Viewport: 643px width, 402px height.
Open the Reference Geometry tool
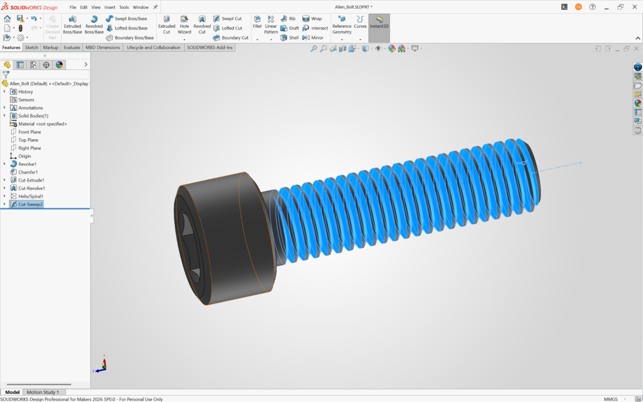342,25
